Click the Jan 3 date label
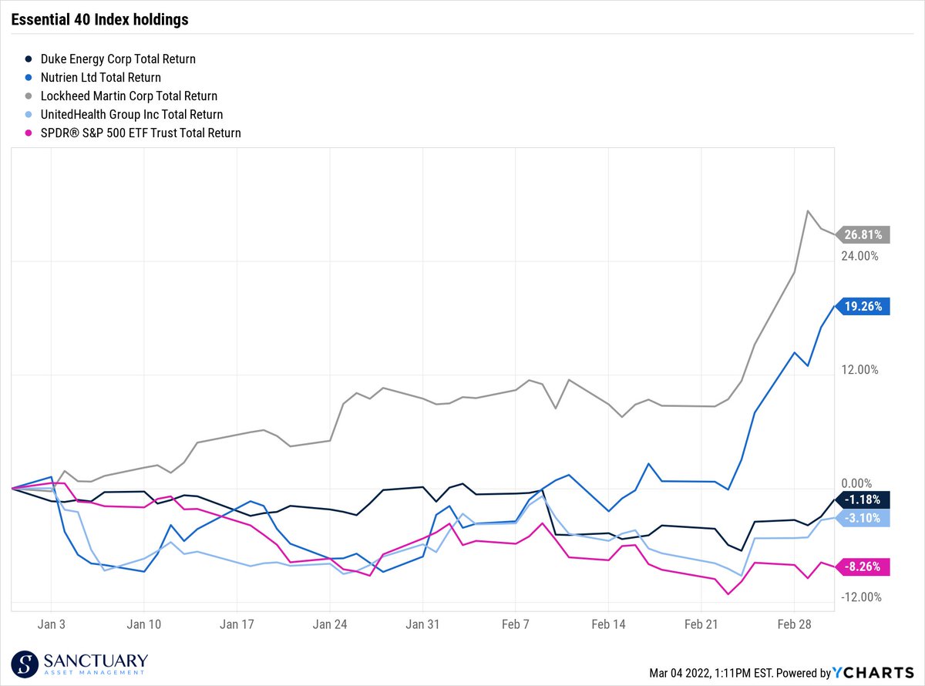Screen dimensions: 925x686 tap(52, 624)
